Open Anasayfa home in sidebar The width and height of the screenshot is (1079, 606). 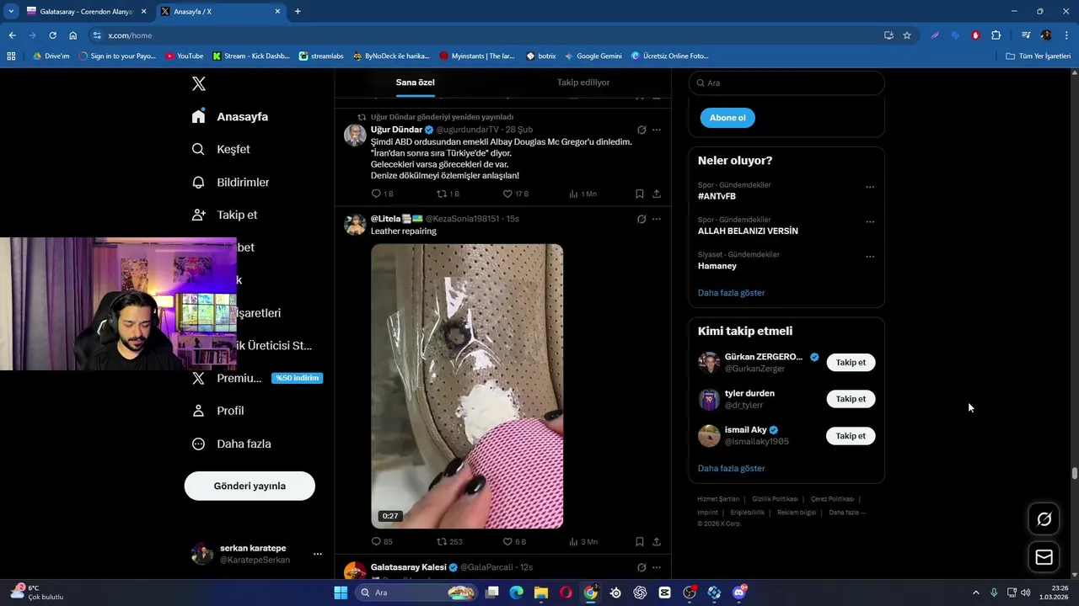tap(230, 116)
